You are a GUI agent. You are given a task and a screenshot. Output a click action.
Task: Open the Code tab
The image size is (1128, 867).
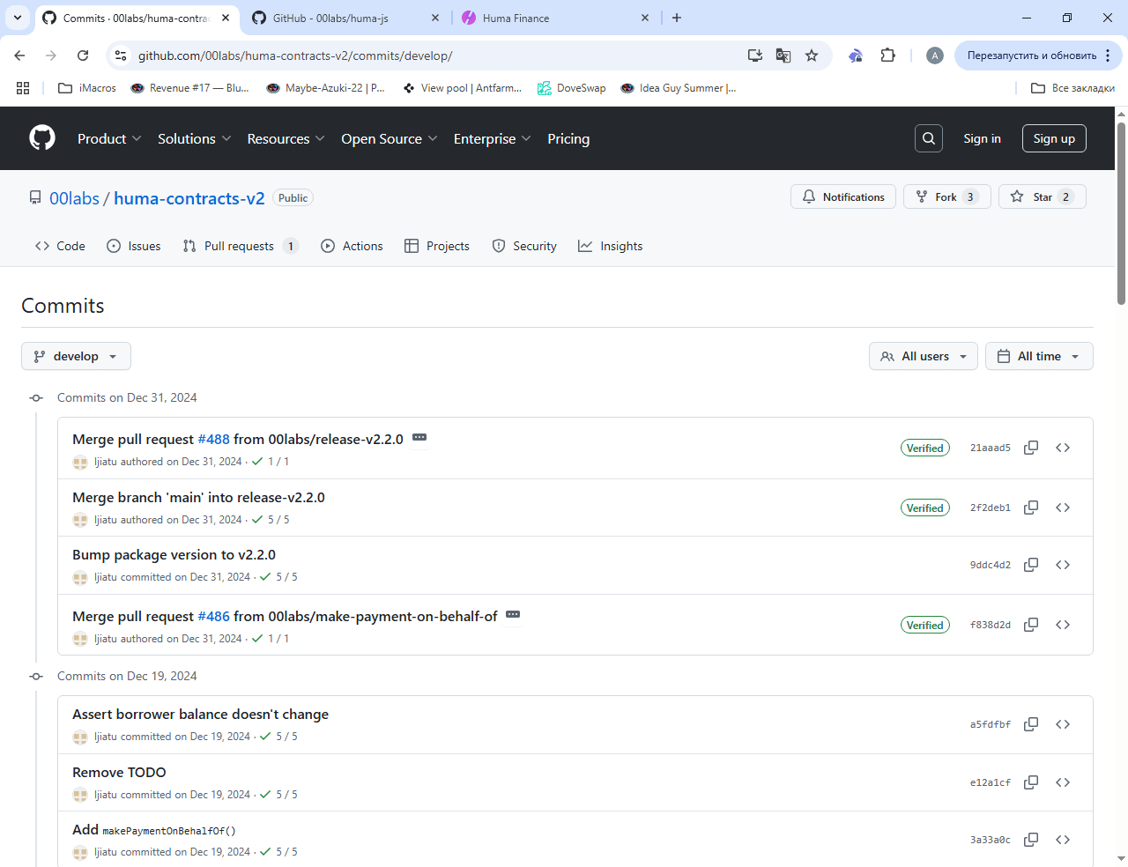60,246
